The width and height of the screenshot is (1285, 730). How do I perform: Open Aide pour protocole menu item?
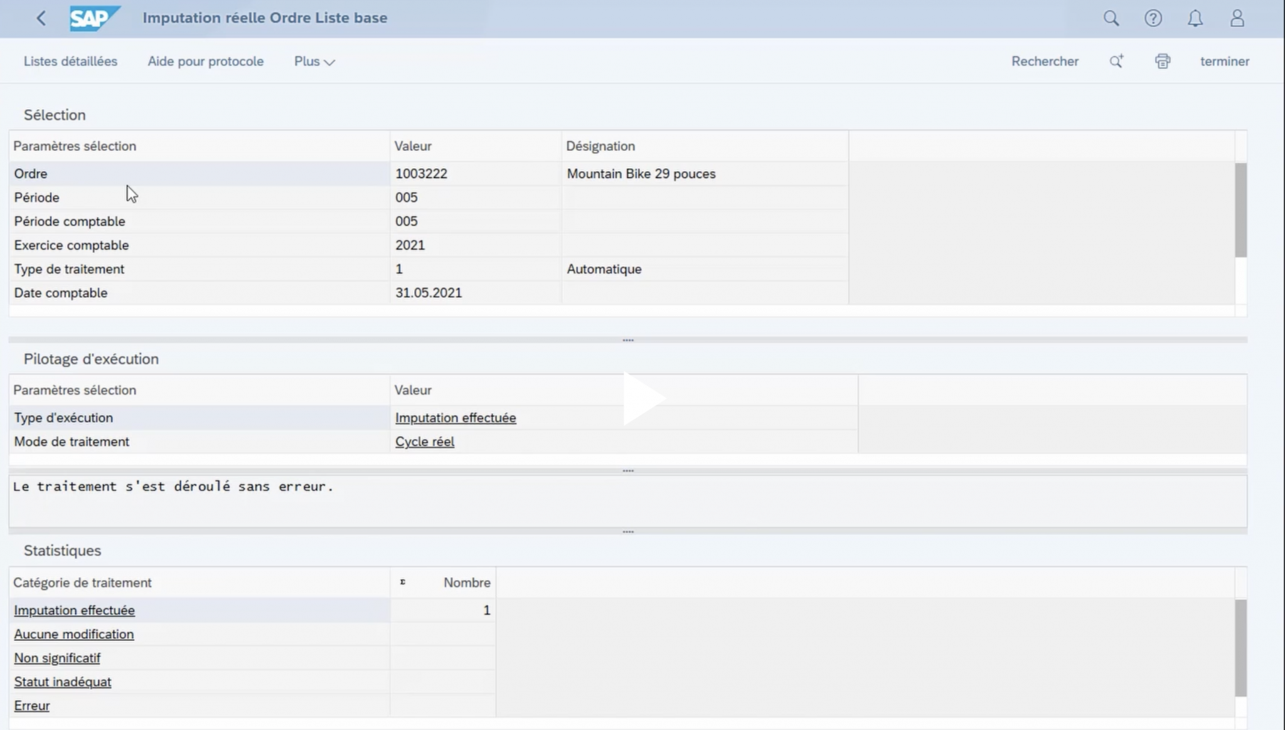[x=205, y=61]
